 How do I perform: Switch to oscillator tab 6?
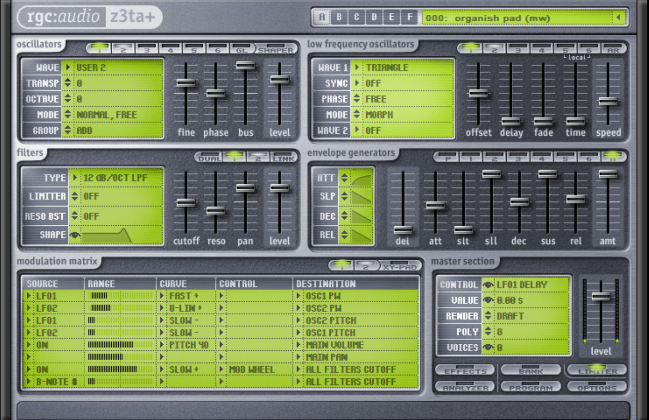coord(218,48)
